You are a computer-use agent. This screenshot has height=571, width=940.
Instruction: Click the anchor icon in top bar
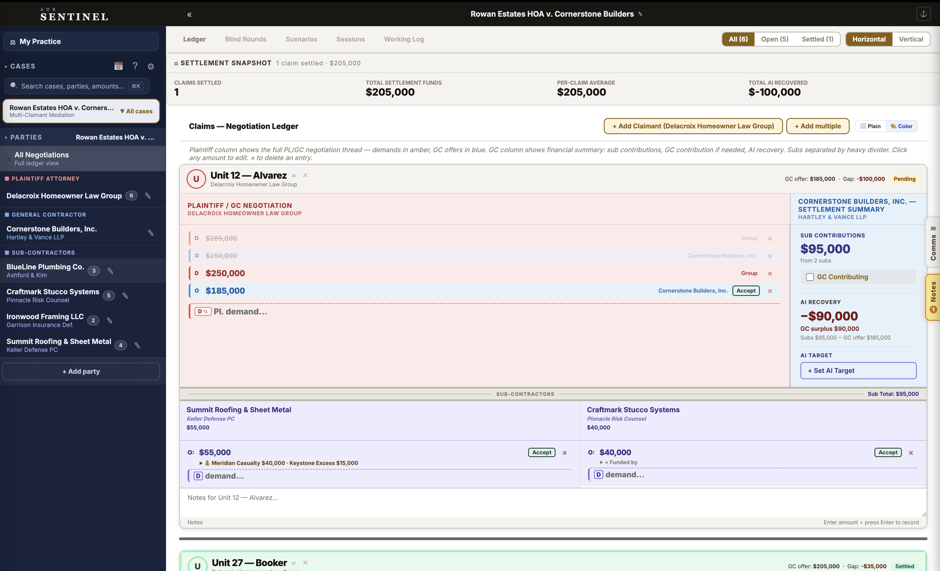coord(923,14)
